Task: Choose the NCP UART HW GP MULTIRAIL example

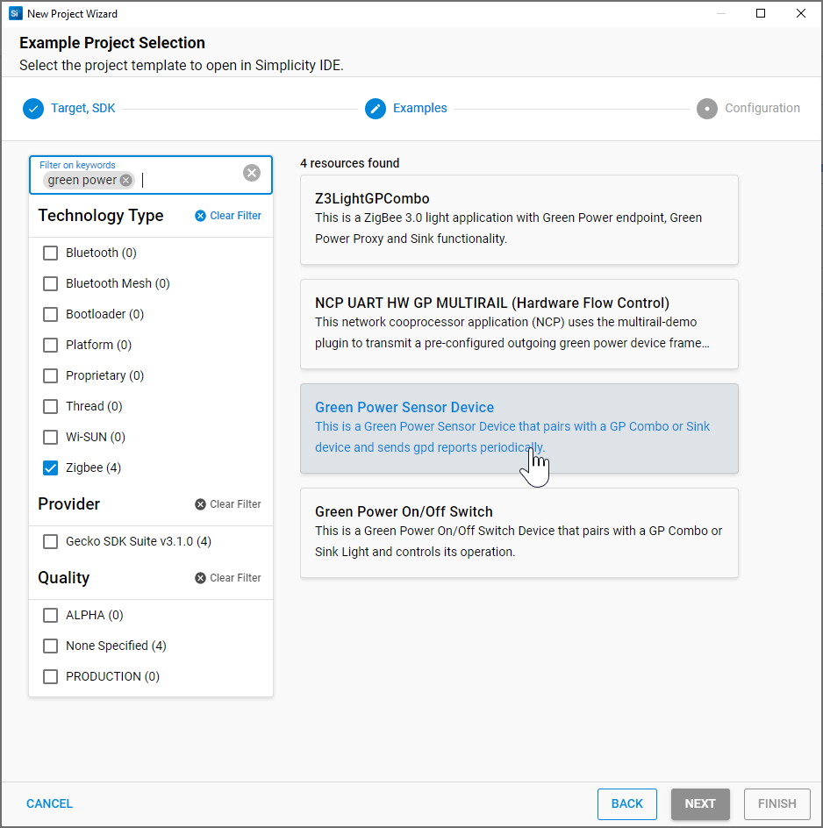Action: pyautogui.click(x=519, y=325)
